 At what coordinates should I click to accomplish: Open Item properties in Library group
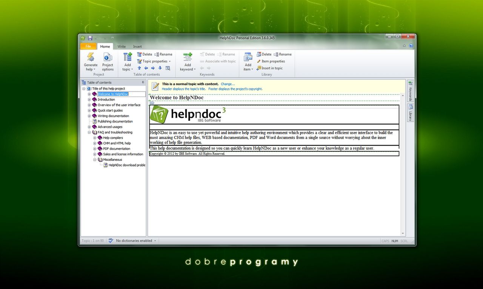pyautogui.click(x=271, y=61)
